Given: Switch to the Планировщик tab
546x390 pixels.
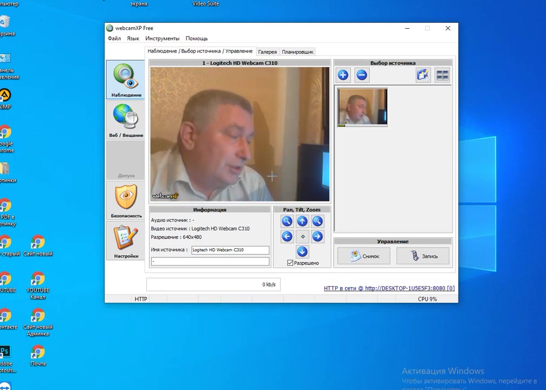Looking at the screenshot, I should [x=298, y=52].
